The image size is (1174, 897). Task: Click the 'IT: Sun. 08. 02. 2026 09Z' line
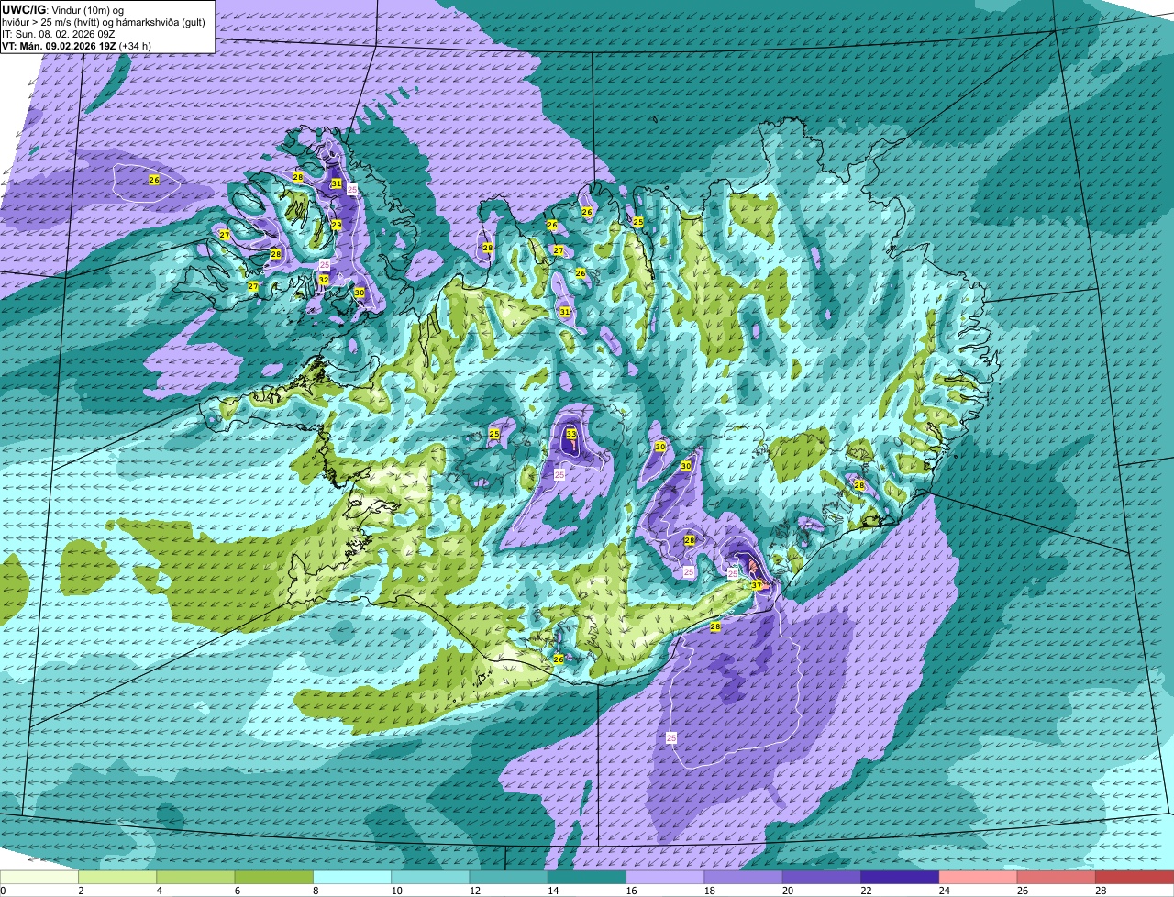[x=60, y=34]
